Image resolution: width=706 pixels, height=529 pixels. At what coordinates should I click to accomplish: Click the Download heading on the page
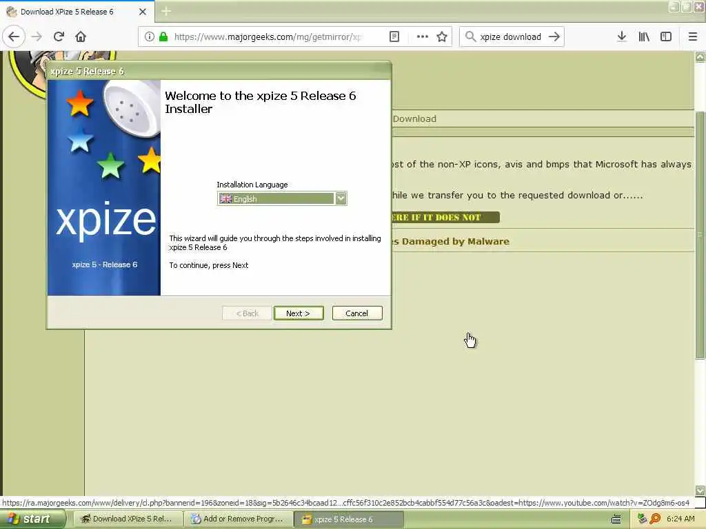(414, 118)
